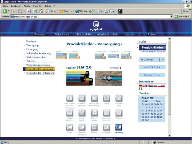The image size is (192, 144).
Task: Click the Pflügen installation method icon
Action: pos(119,113)
